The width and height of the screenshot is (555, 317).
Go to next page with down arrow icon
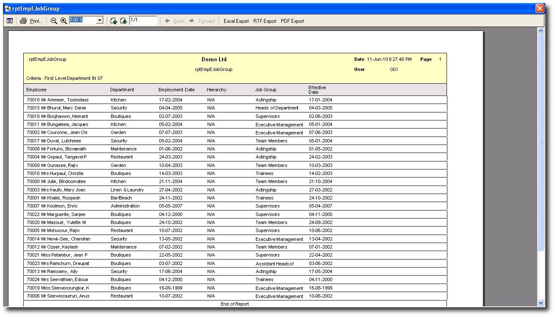point(123,21)
